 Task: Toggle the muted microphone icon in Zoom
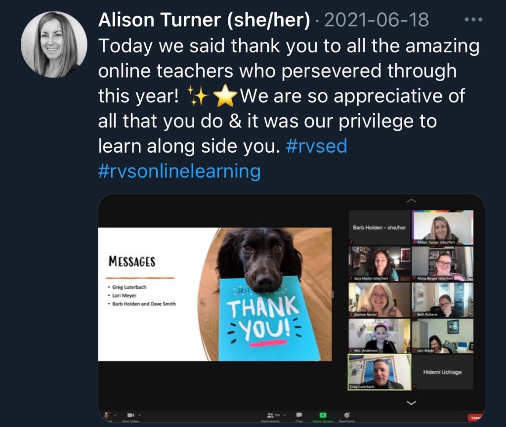pos(106,415)
